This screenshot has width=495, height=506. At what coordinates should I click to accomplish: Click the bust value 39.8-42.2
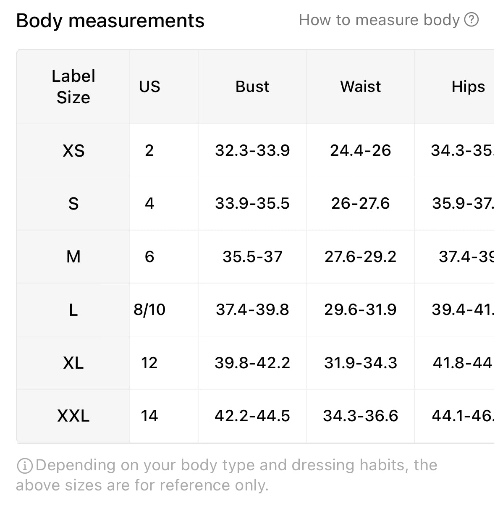pos(252,363)
